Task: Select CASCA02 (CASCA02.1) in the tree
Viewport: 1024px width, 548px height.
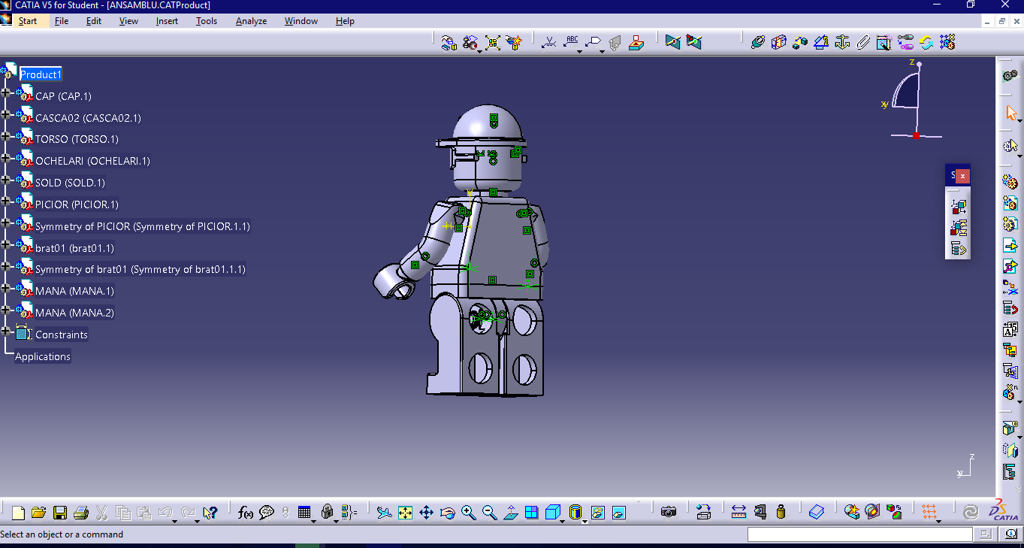Action: point(88,118)
